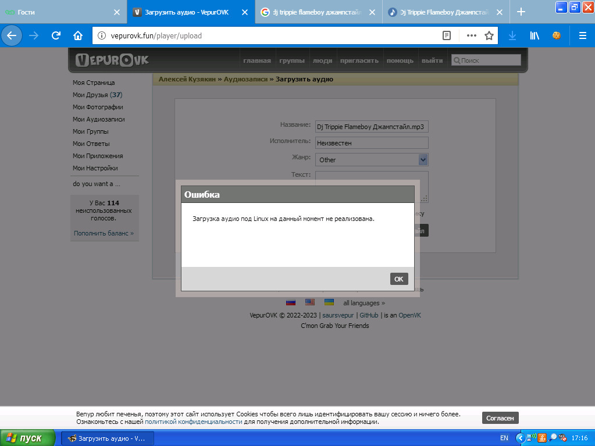Close the Dj Trippie Flameboy audio tab
This screenshot has height=446, width=595.
[500, 12]
